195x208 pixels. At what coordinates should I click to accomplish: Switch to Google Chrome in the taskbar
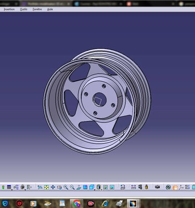76,203
